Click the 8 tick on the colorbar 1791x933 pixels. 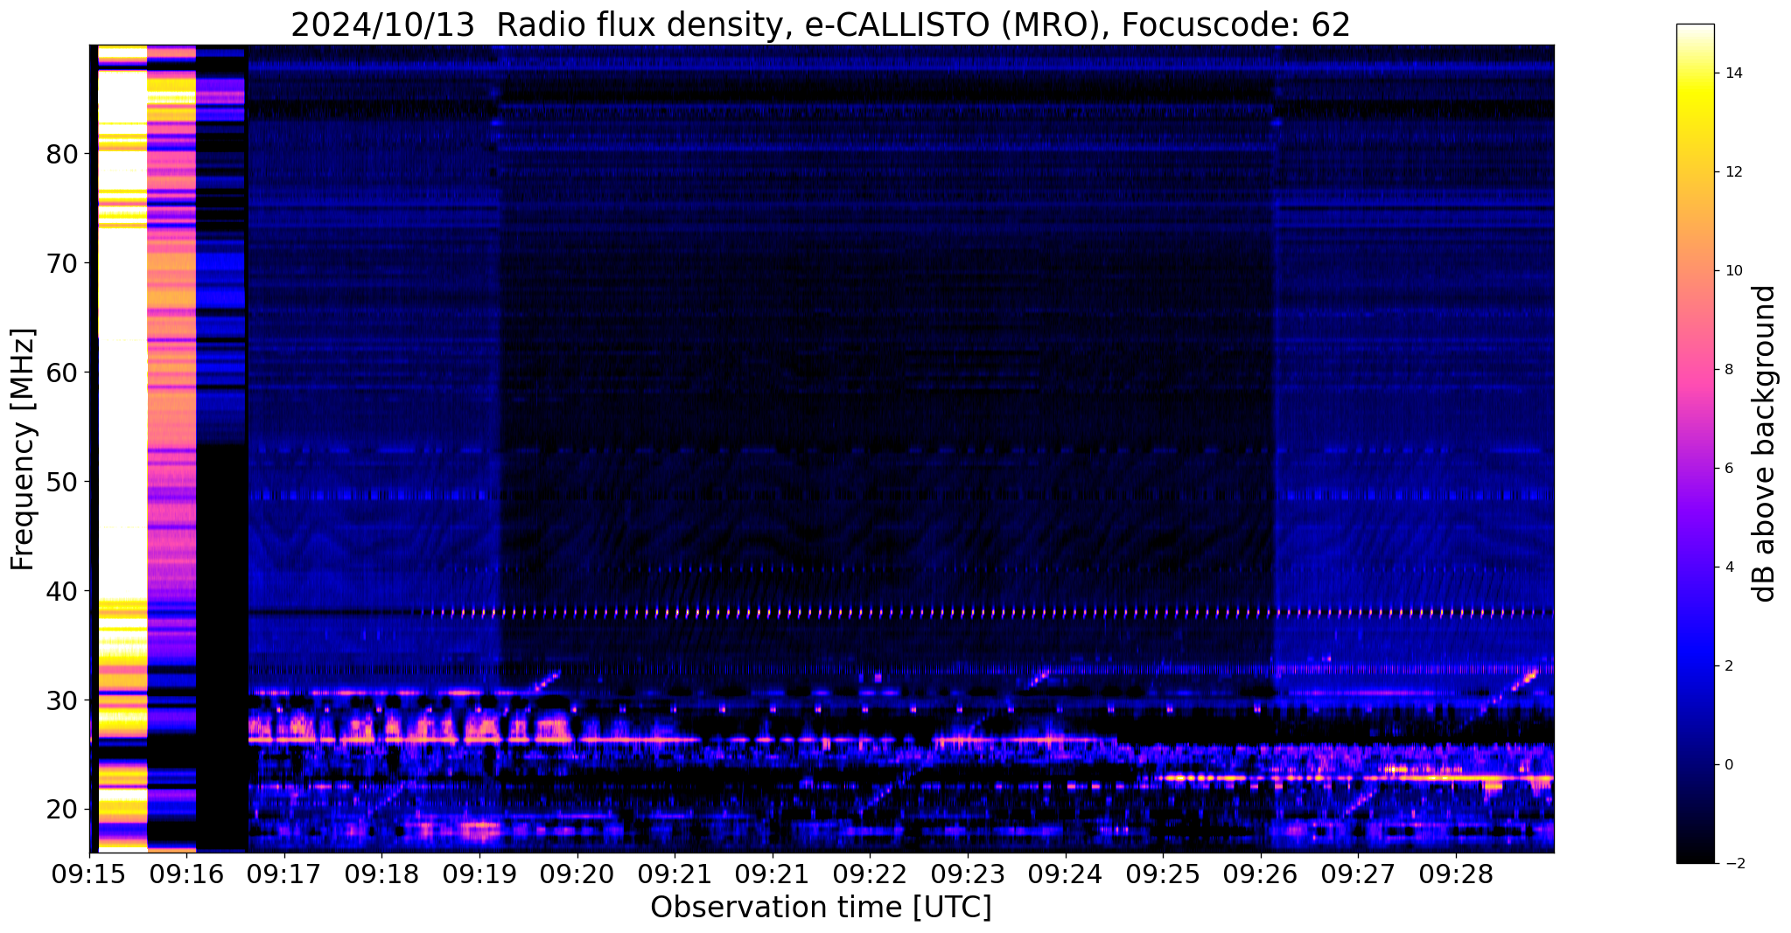pos(1728,370)
